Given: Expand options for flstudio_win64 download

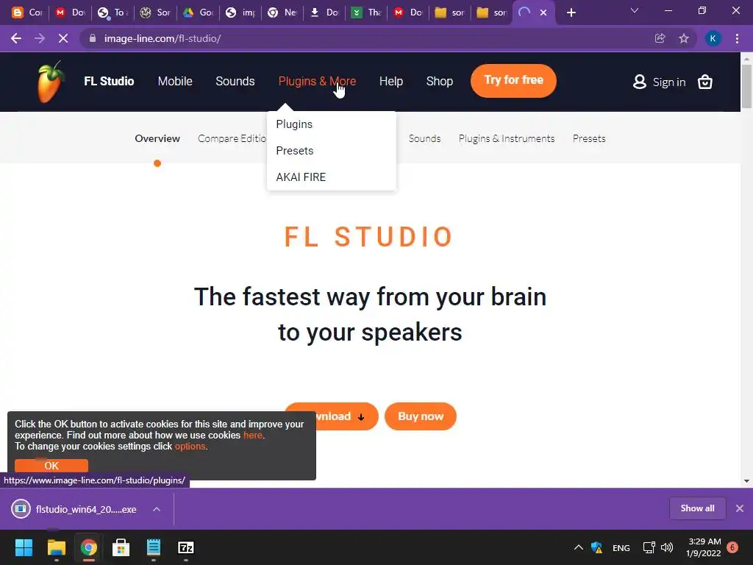Looking at the screenshot, I should coord(157,509).
